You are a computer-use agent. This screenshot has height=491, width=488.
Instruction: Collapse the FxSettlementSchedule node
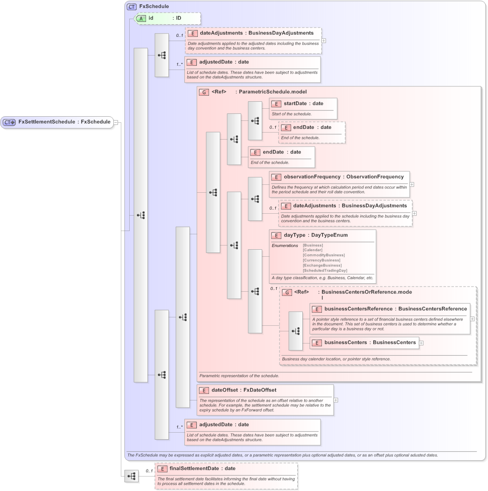(x=116, y=122)
